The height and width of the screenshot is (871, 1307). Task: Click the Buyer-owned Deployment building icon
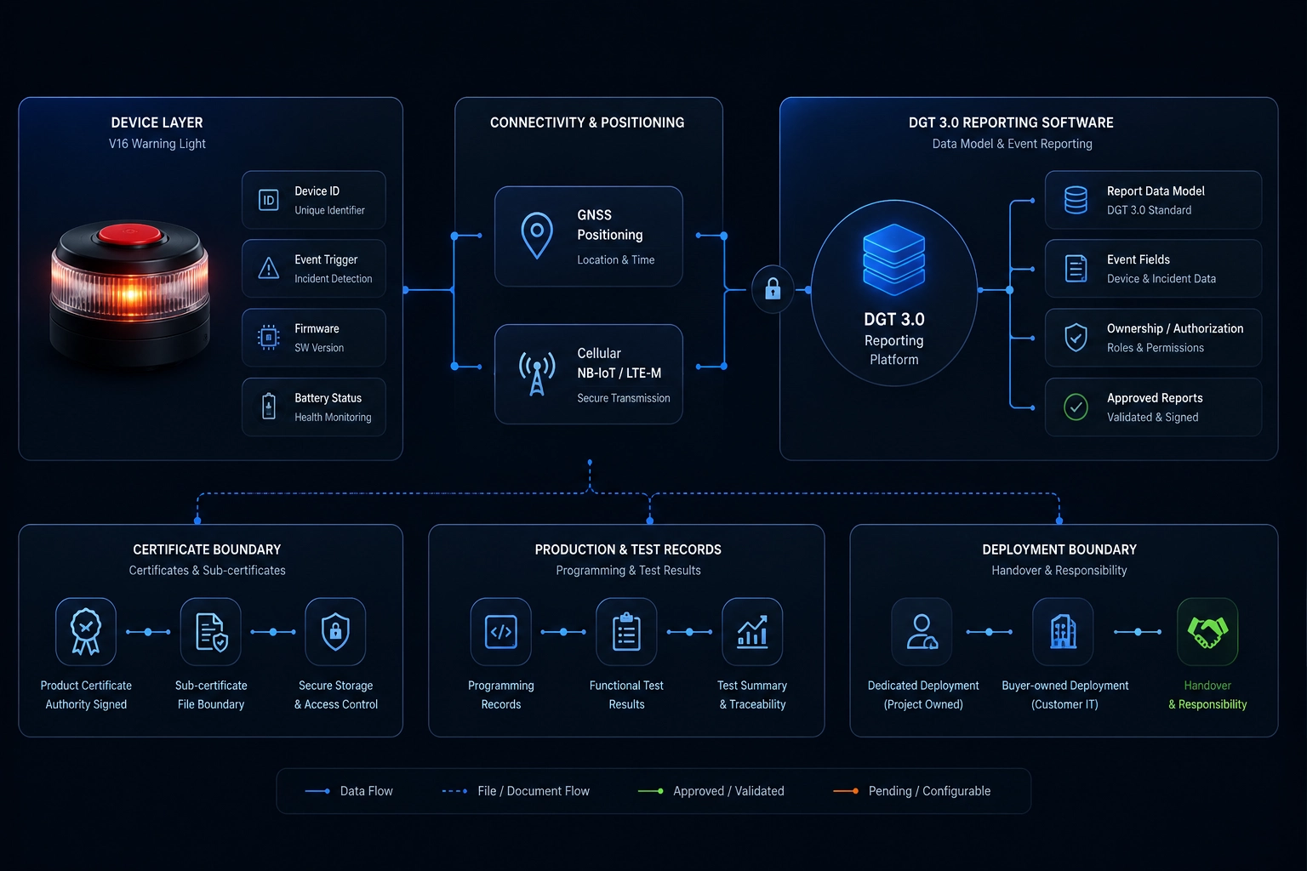(1063, 631)
